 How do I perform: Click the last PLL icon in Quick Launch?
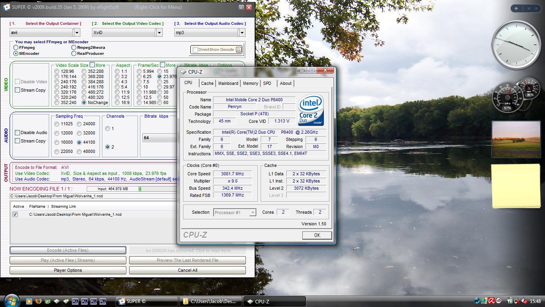[x=103, y=301]
